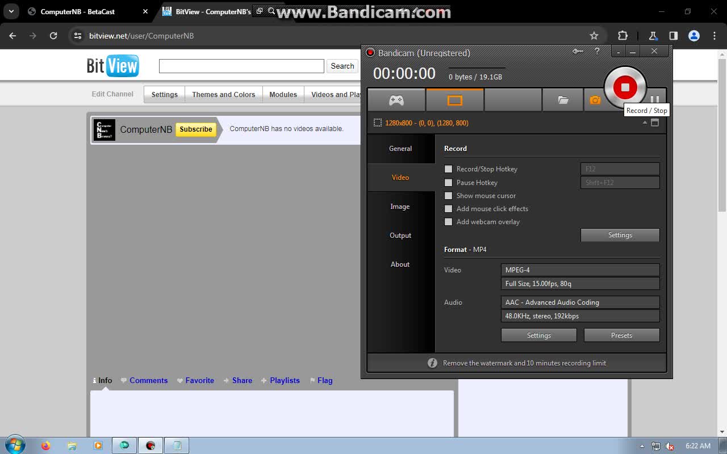The height and width of the screenshot is (454, 727).
Task: Select the Info tab below the player
Action: [x=102, y=381]
